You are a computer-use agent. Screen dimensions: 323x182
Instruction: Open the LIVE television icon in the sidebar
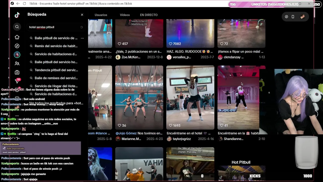pos(17,72)
